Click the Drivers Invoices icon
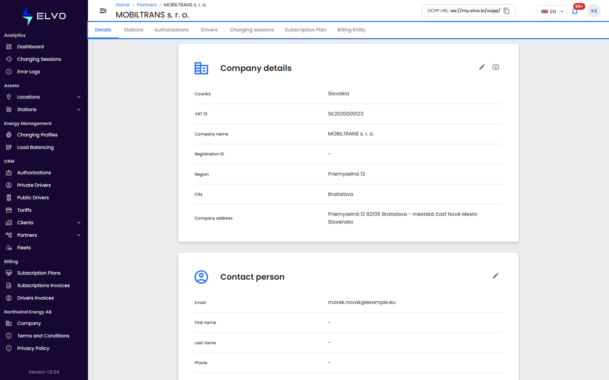 pos(9,298)
